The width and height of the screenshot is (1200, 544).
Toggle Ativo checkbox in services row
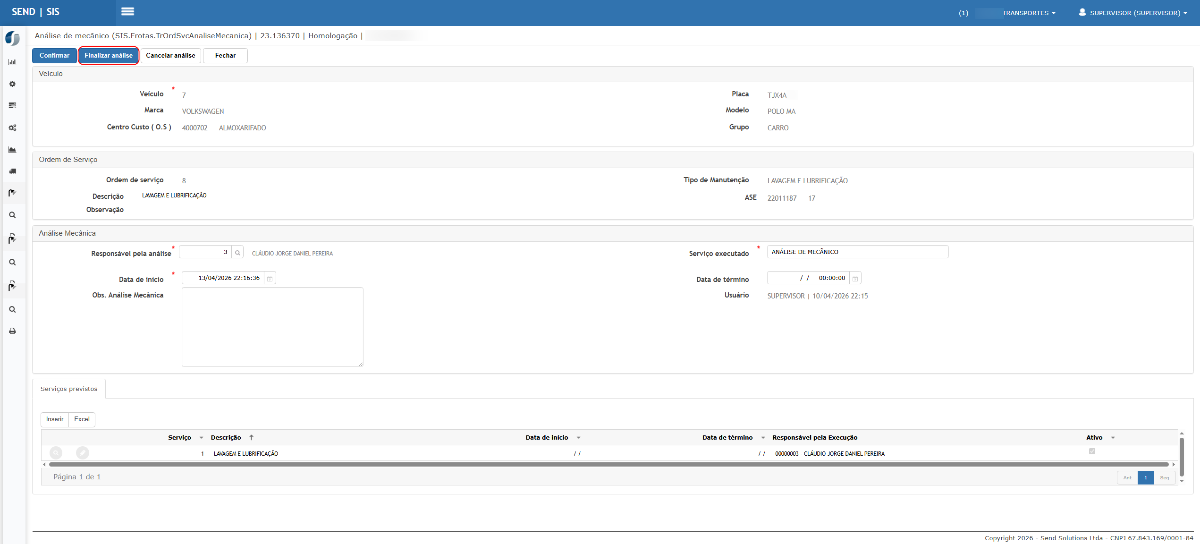point(1092,451)
